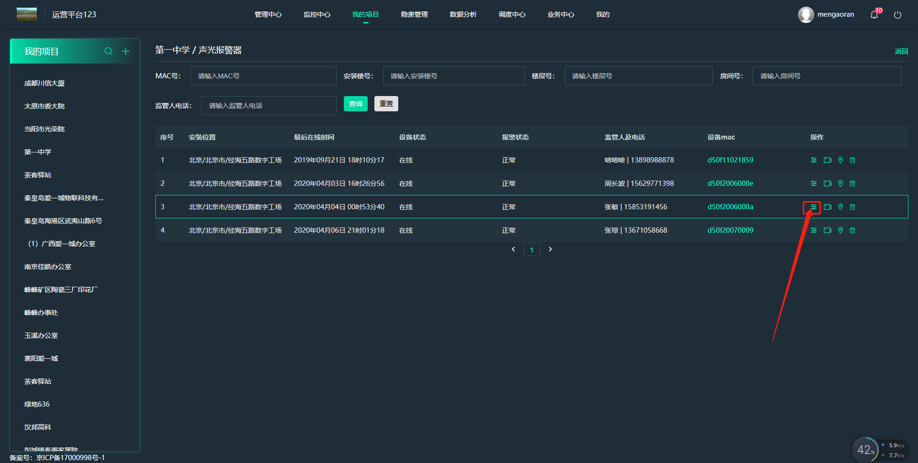The width and height of the screenshot is (918, 463).
Task: Open notifications bell icon
Action: pos(874,15)
